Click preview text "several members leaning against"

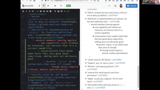point(105,24)
